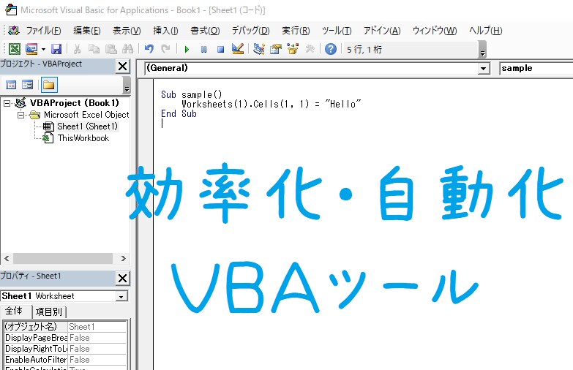
Task: Open the Insert UserForm dropdown arrow
Action: pos(43,49)
